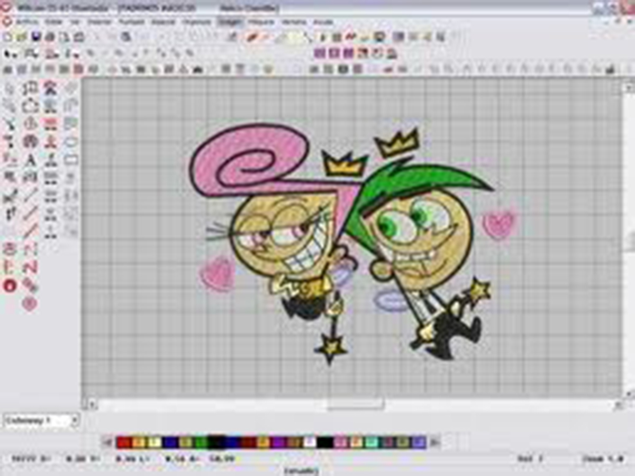
Task: Pick the mint cyan palette swatch
Action: [372, 442]
